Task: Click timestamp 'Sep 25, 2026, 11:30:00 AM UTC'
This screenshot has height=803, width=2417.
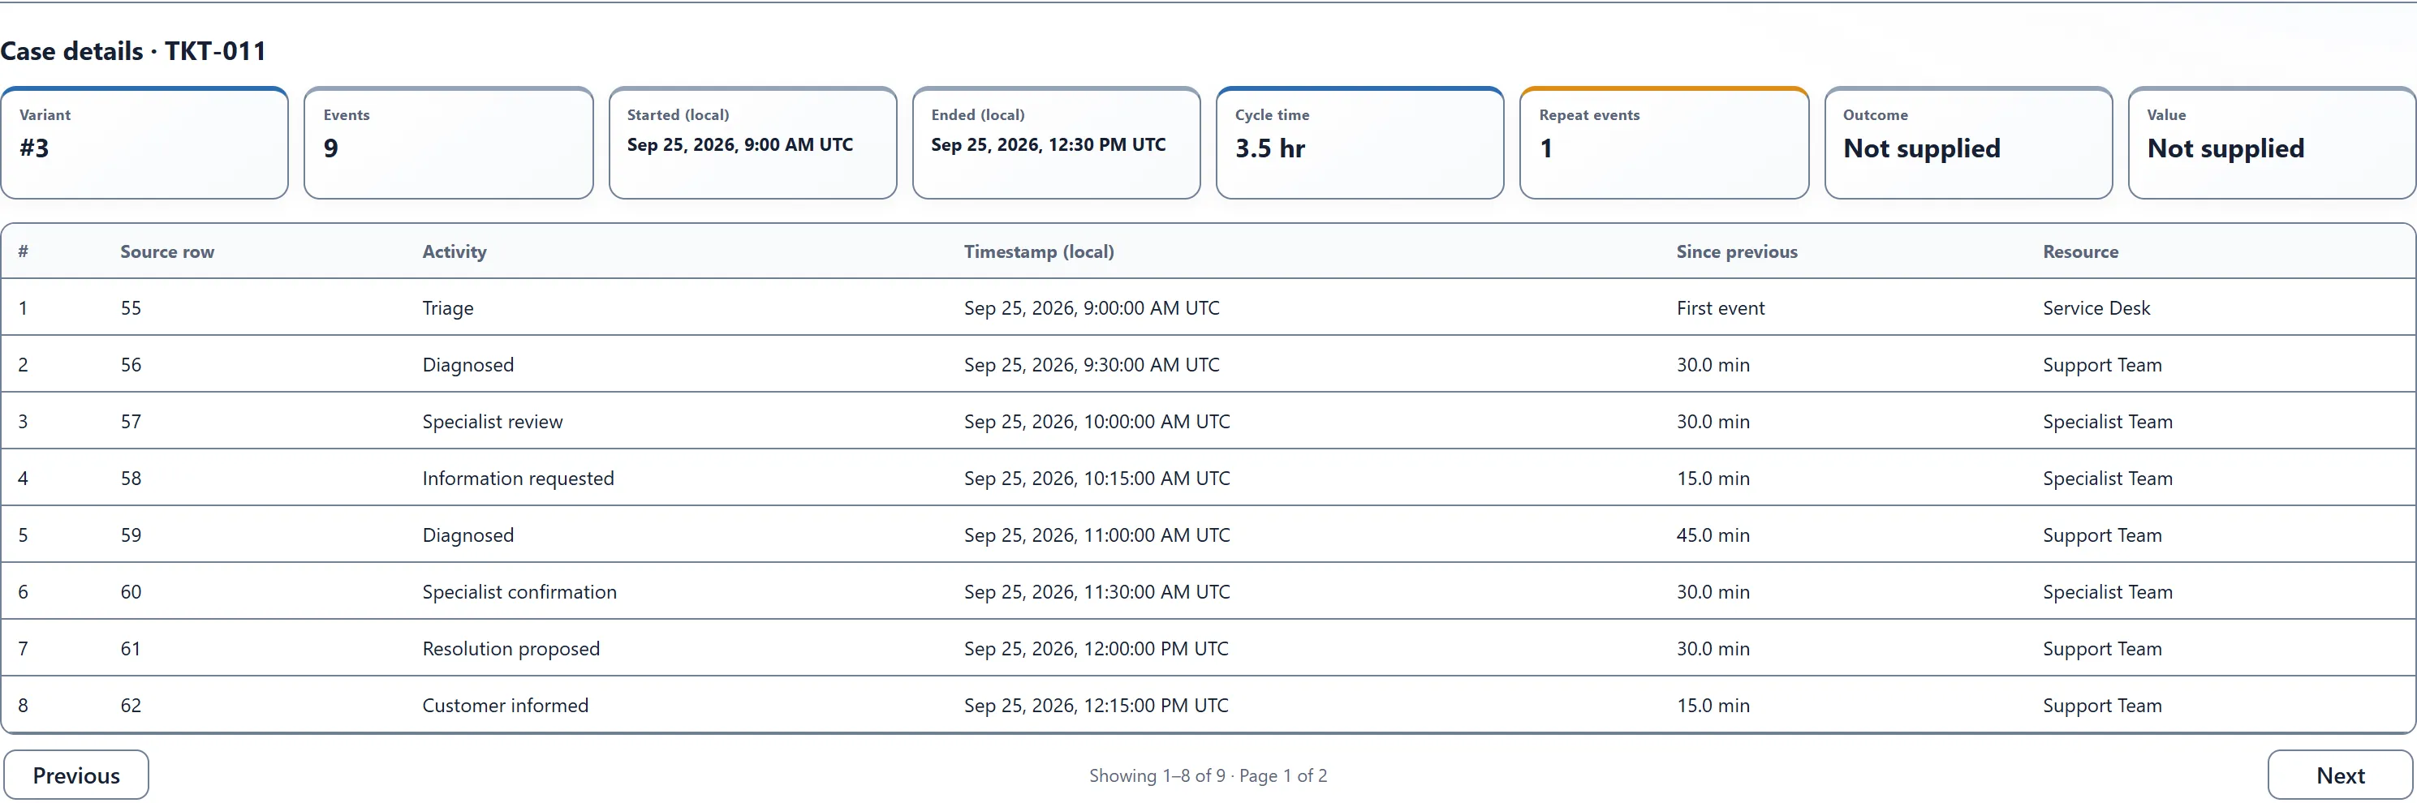Action: [x=1096, y=592]
